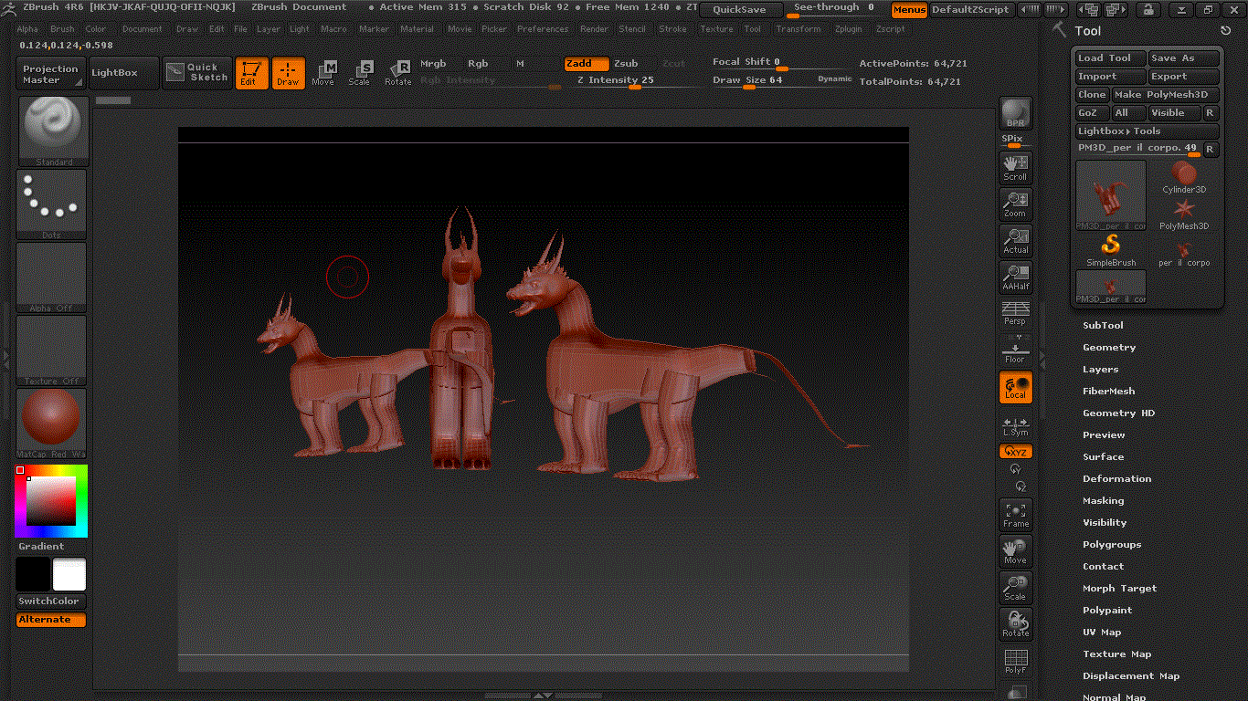The width and height of the screenshot is (1248, 701).
Task: Select the Scale transform tool
Action: [x=360, y=73]
